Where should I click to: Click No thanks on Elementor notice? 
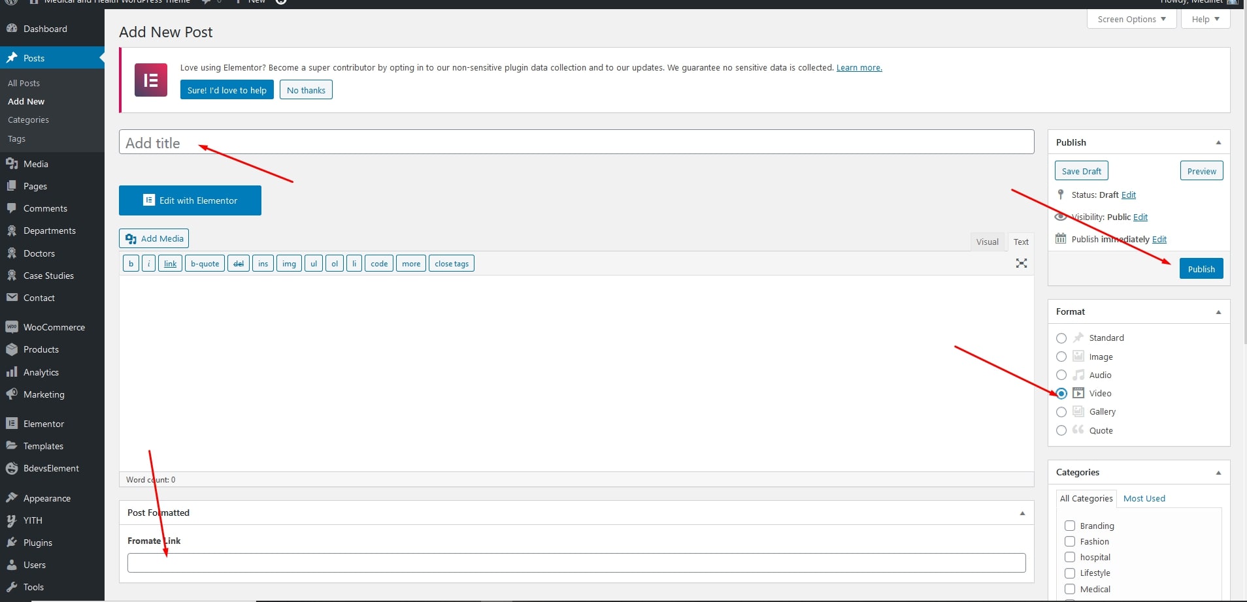[x=306, y=90]
